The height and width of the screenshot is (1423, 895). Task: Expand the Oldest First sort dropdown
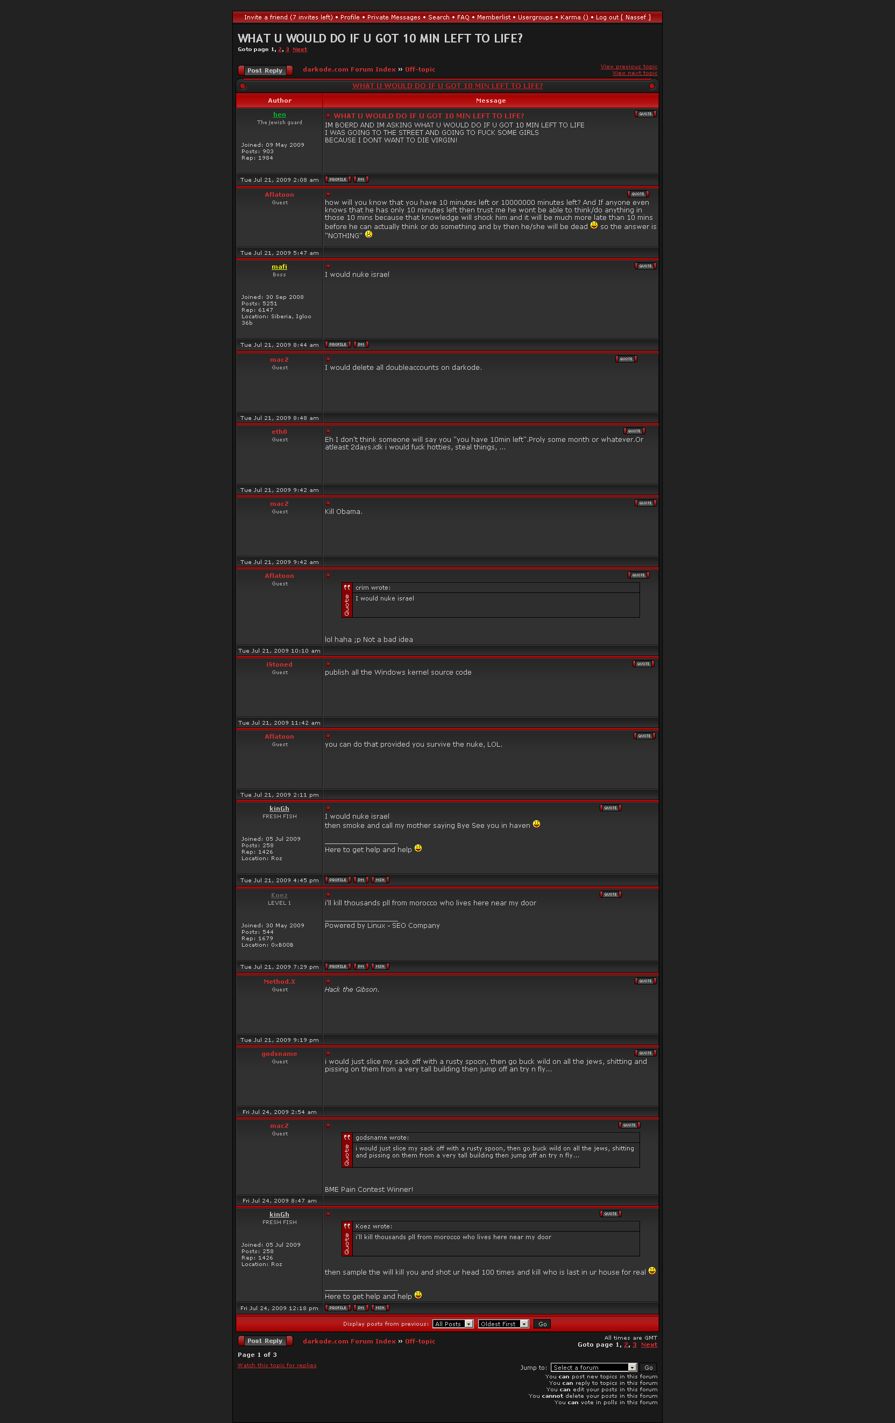coord(503,1324)
